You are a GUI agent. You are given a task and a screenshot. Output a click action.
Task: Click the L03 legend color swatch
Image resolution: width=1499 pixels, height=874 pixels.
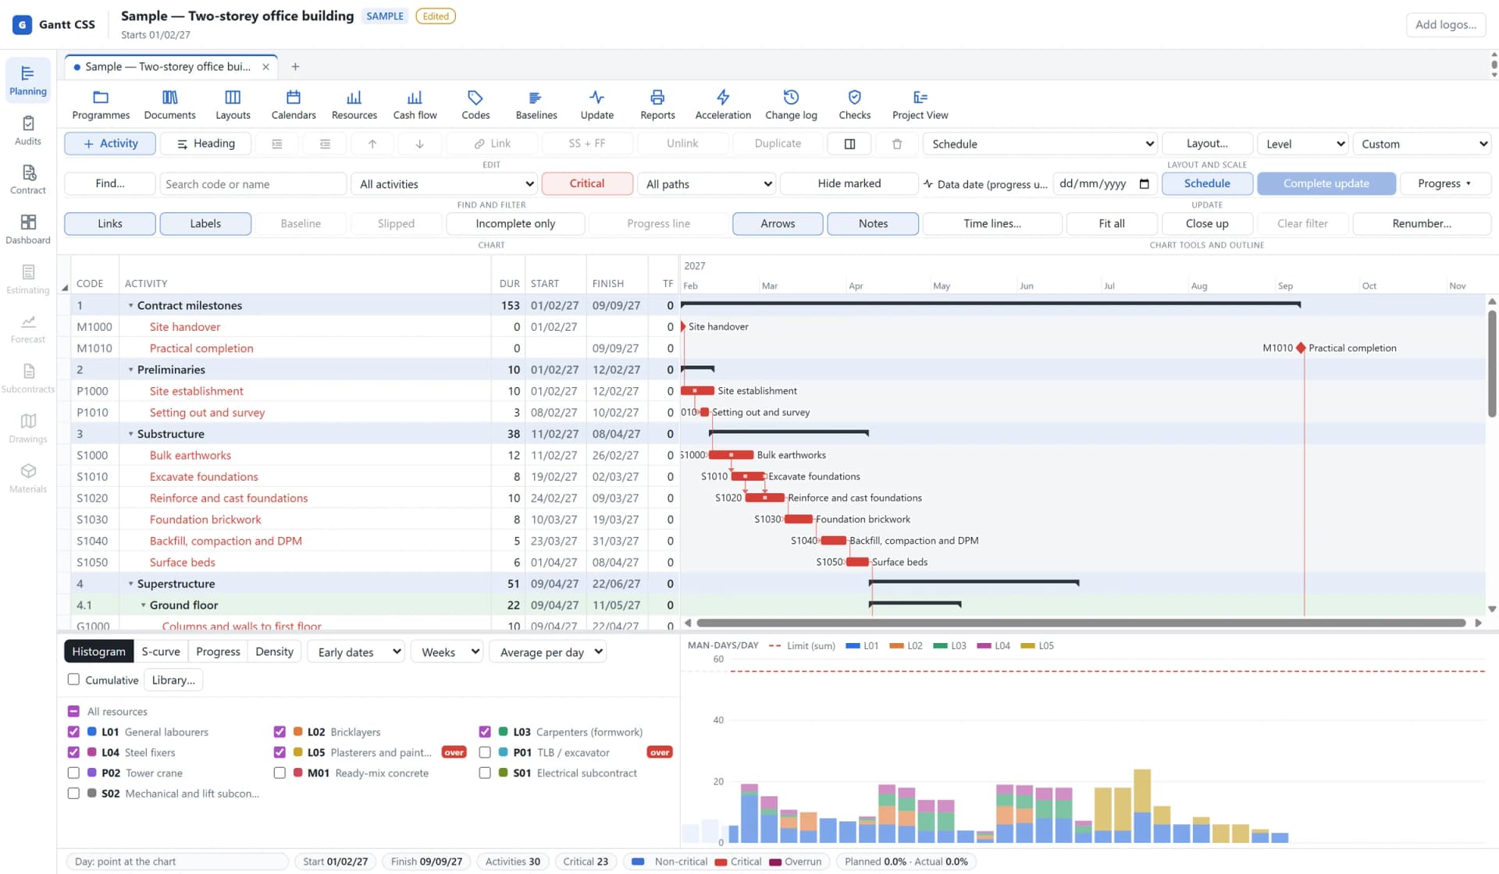(940, 645)
